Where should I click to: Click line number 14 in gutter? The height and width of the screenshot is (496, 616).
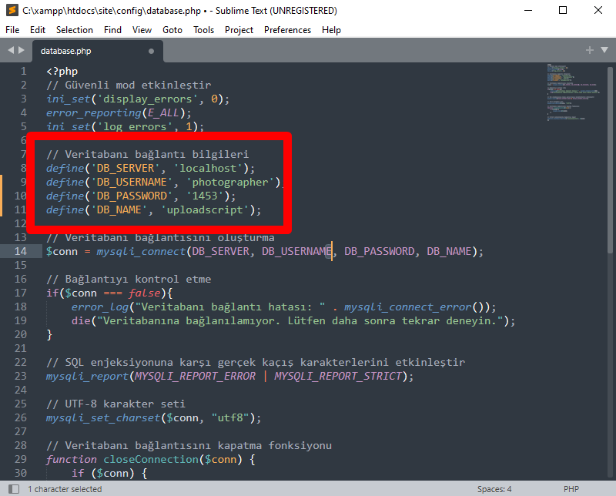(21, 251)
